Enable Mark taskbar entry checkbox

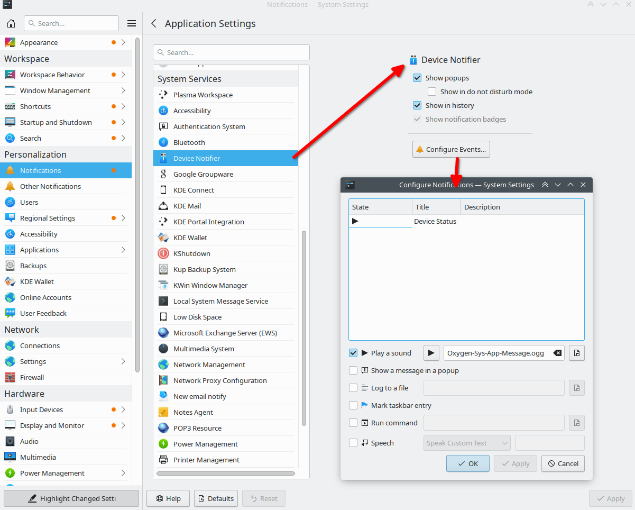[x=353, y=405]
